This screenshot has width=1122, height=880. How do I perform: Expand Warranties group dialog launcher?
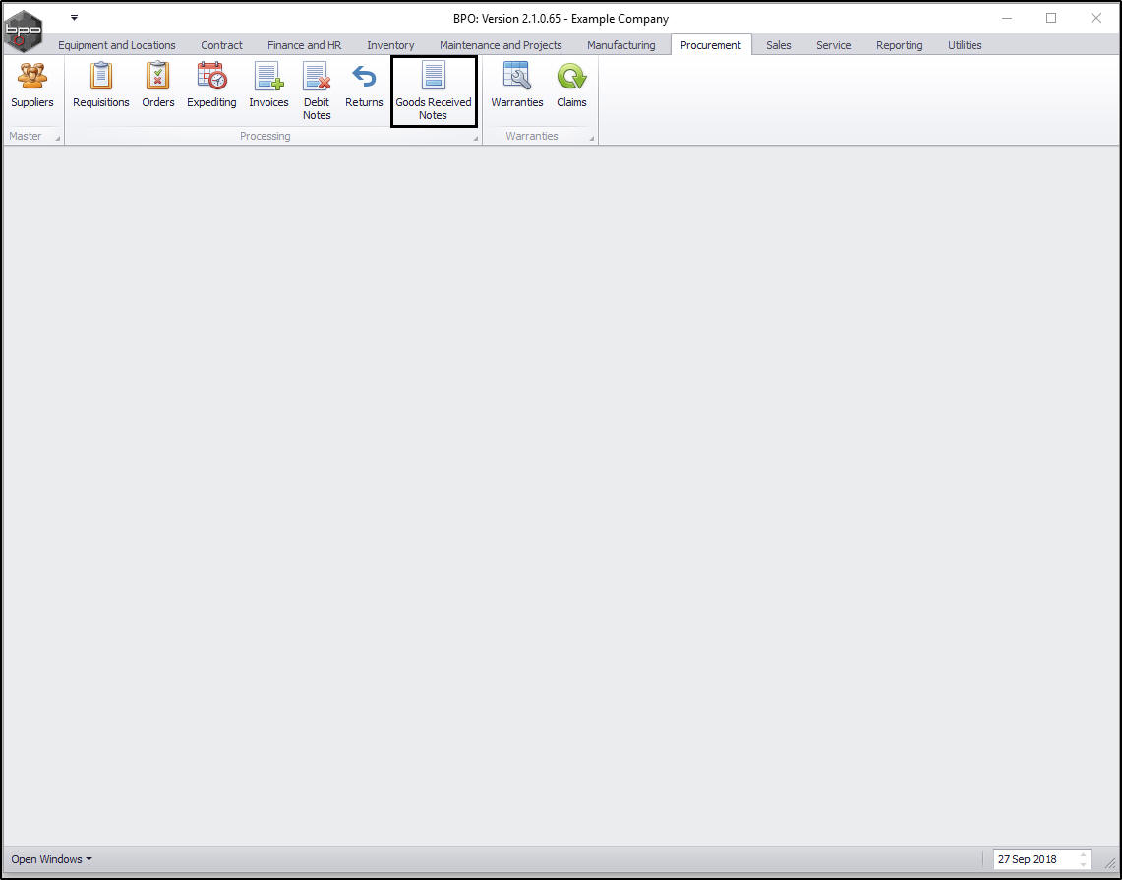(591, 138)
